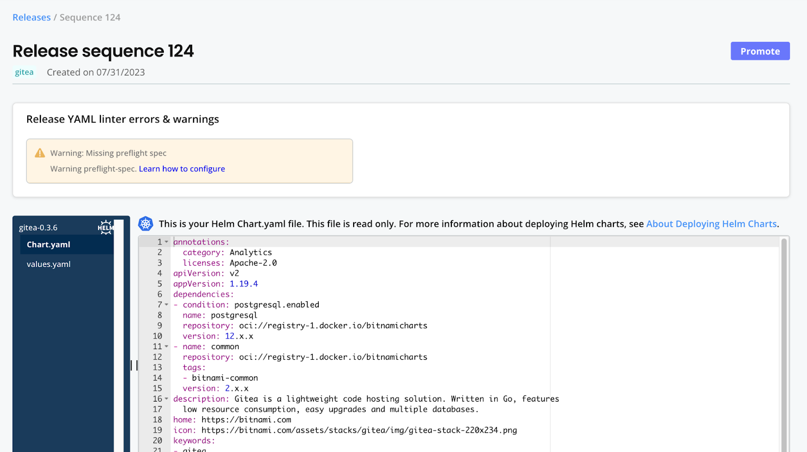Collapse the fold arrow on line 7
This screenshot has height=452, width=807.
(x=166, y=304)
